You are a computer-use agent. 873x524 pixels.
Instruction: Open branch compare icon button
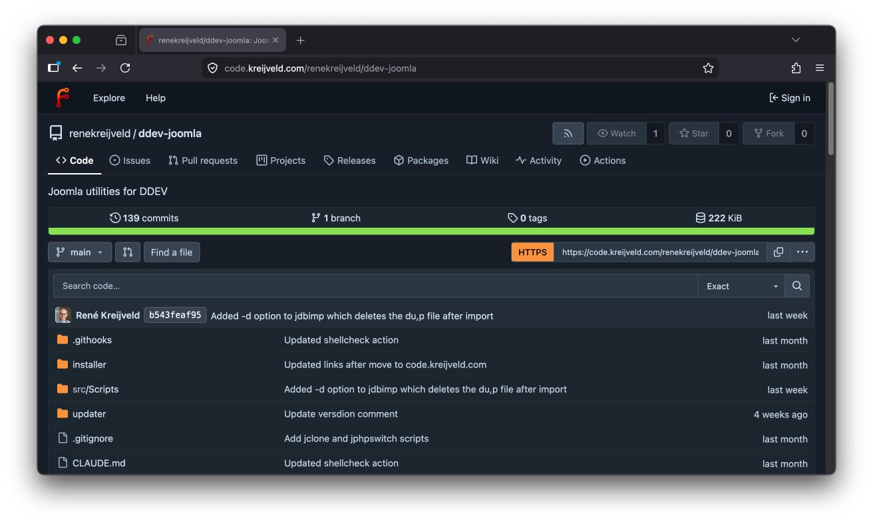point(128,252)
